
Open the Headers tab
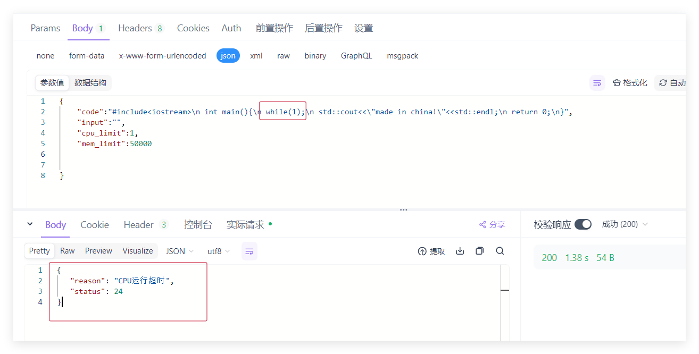141,28
